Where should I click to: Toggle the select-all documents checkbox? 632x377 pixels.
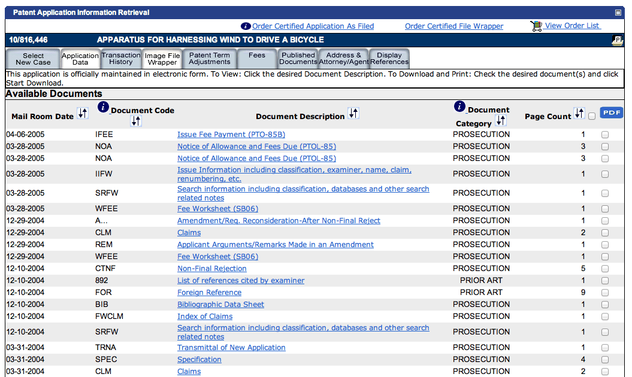[592, 116]
